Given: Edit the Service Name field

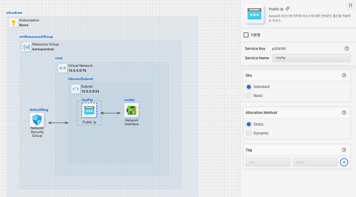Looking at the screenshot, I should 311,58.
